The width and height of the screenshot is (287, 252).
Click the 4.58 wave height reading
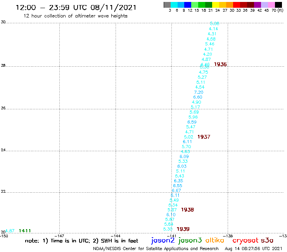click(211, 39)
